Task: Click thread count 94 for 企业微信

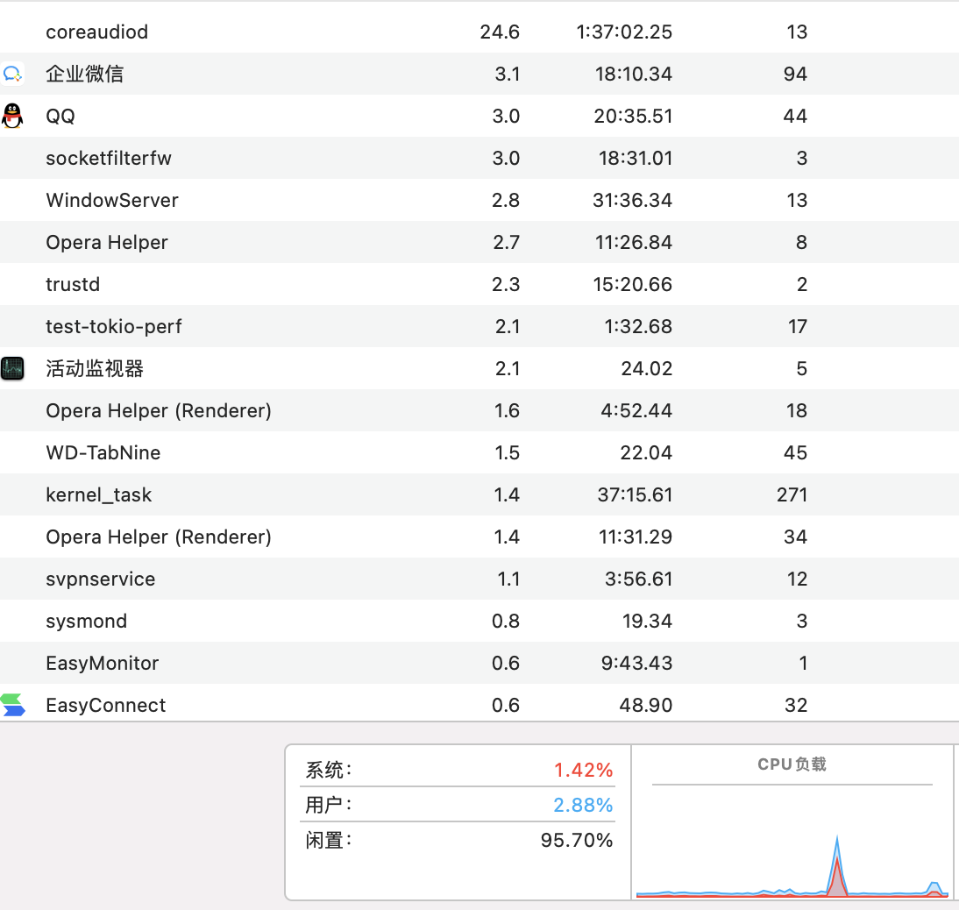Action: [795, 74]
